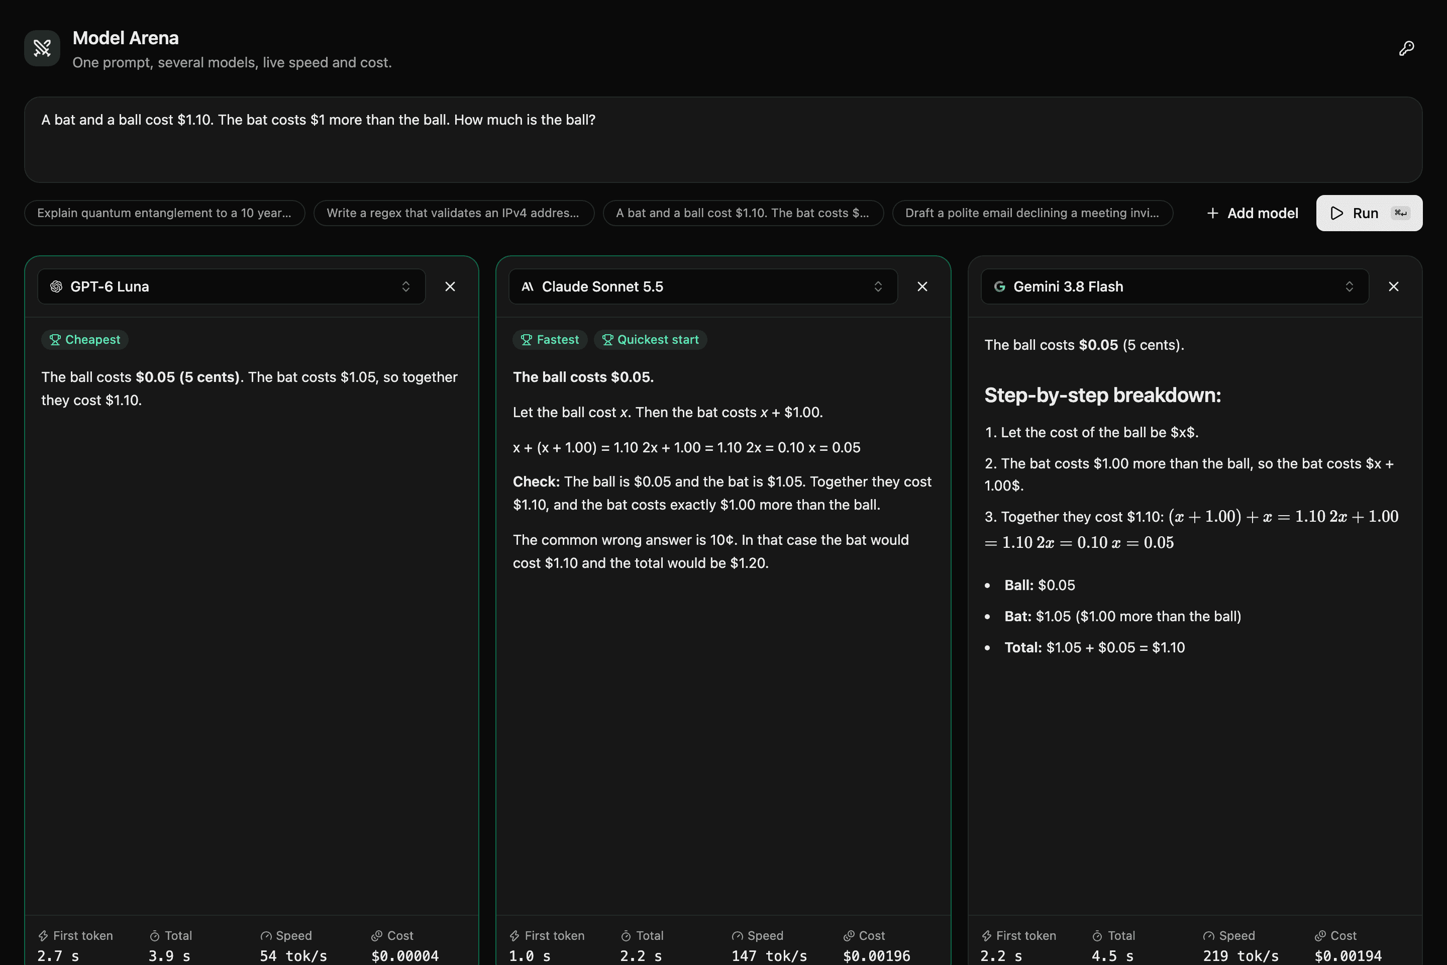This screenshot has height=965, width=1447.
Task: Click Gemini's Total timer icon
Action: click(1097, 935)
